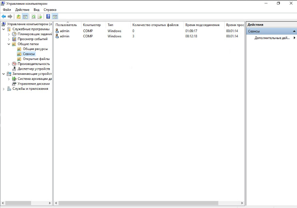Click the Диспетчер устройств icon

pos(14,69)
